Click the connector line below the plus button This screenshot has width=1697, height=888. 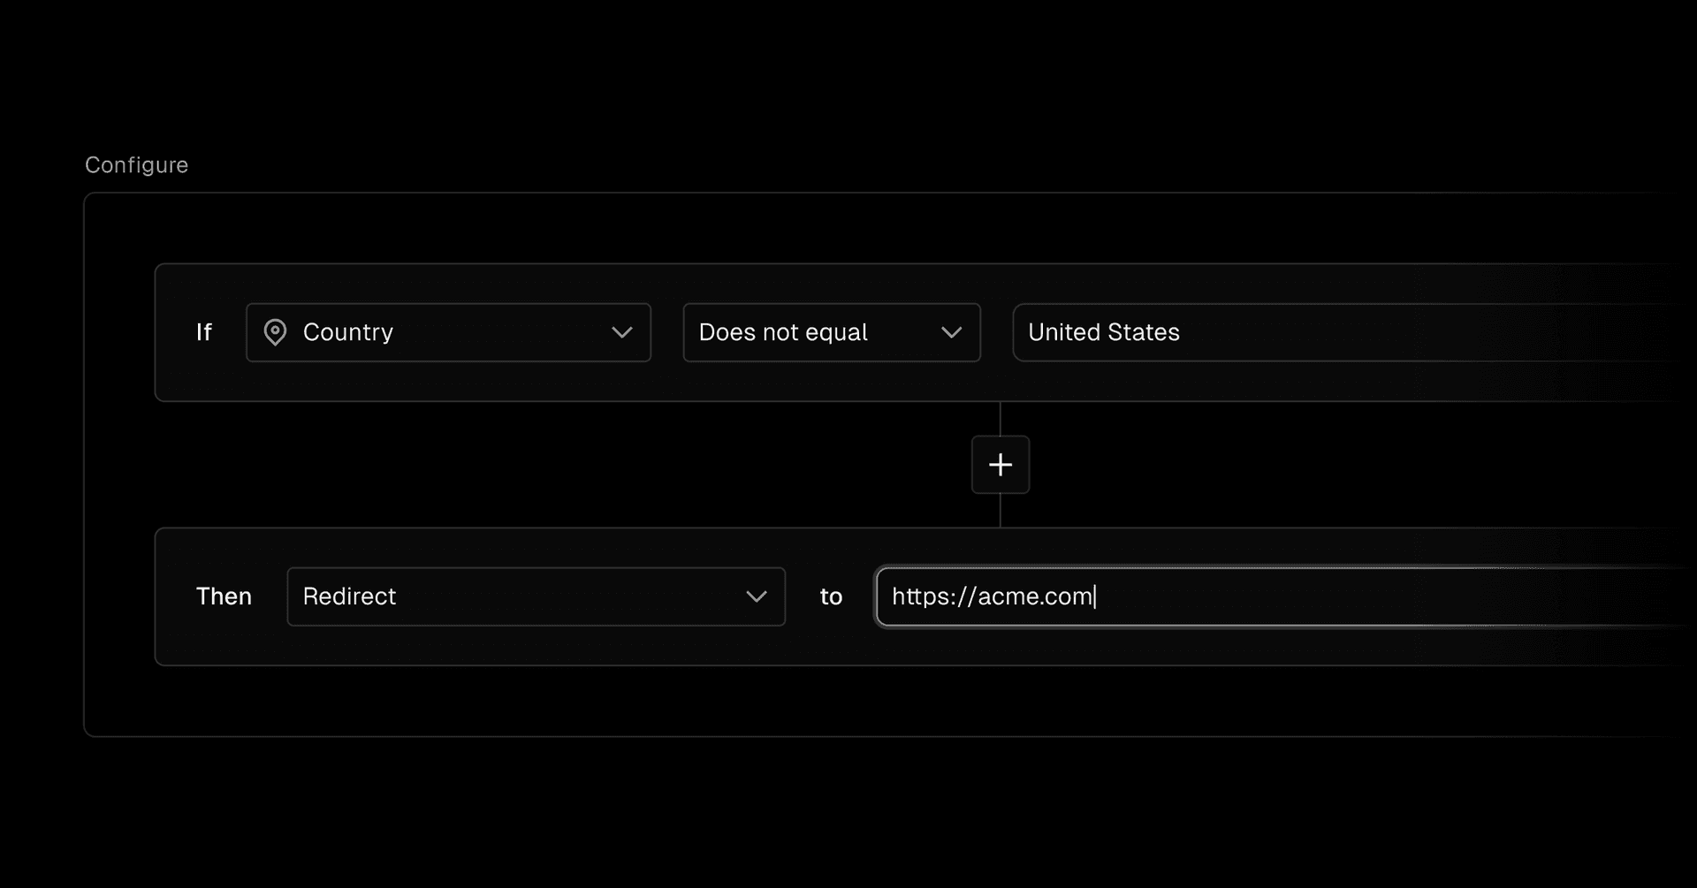coord(1001,511)
